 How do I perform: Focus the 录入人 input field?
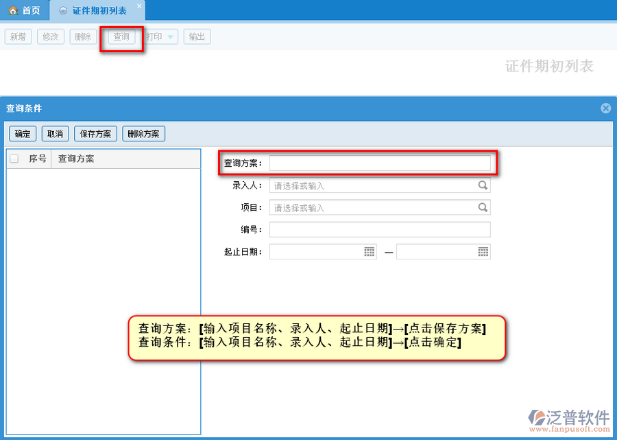pyautogui.click(x=380, y=185)
